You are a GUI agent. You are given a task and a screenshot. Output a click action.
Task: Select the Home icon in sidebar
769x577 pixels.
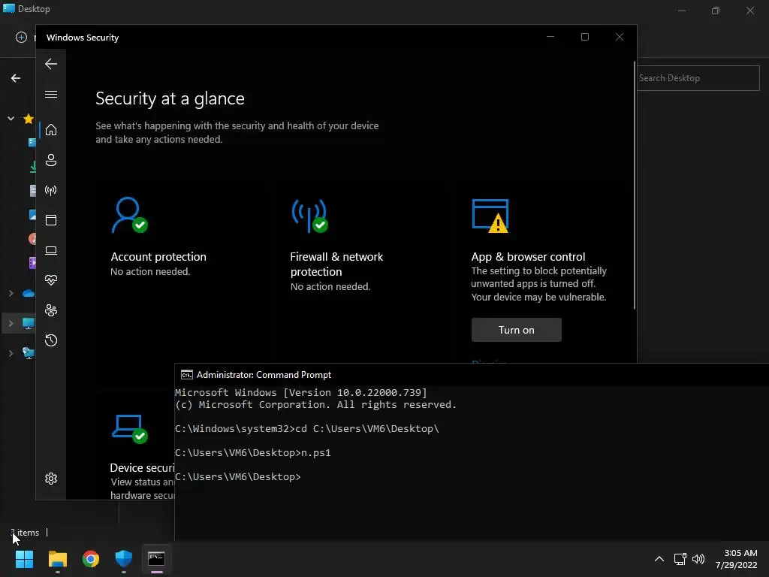coord(51,130)
